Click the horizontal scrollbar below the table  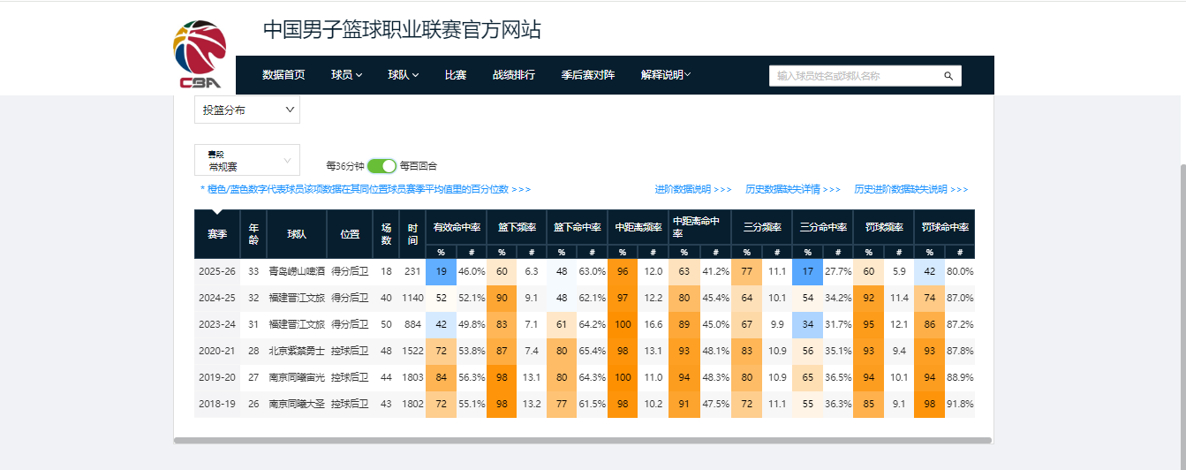click(583, 440)
